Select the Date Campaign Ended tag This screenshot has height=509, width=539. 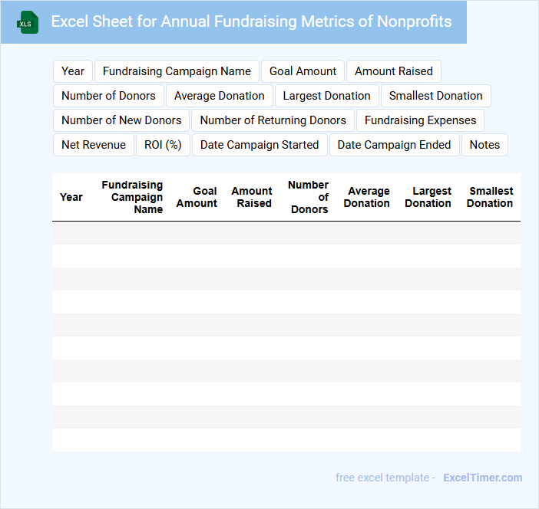(394, 145)
